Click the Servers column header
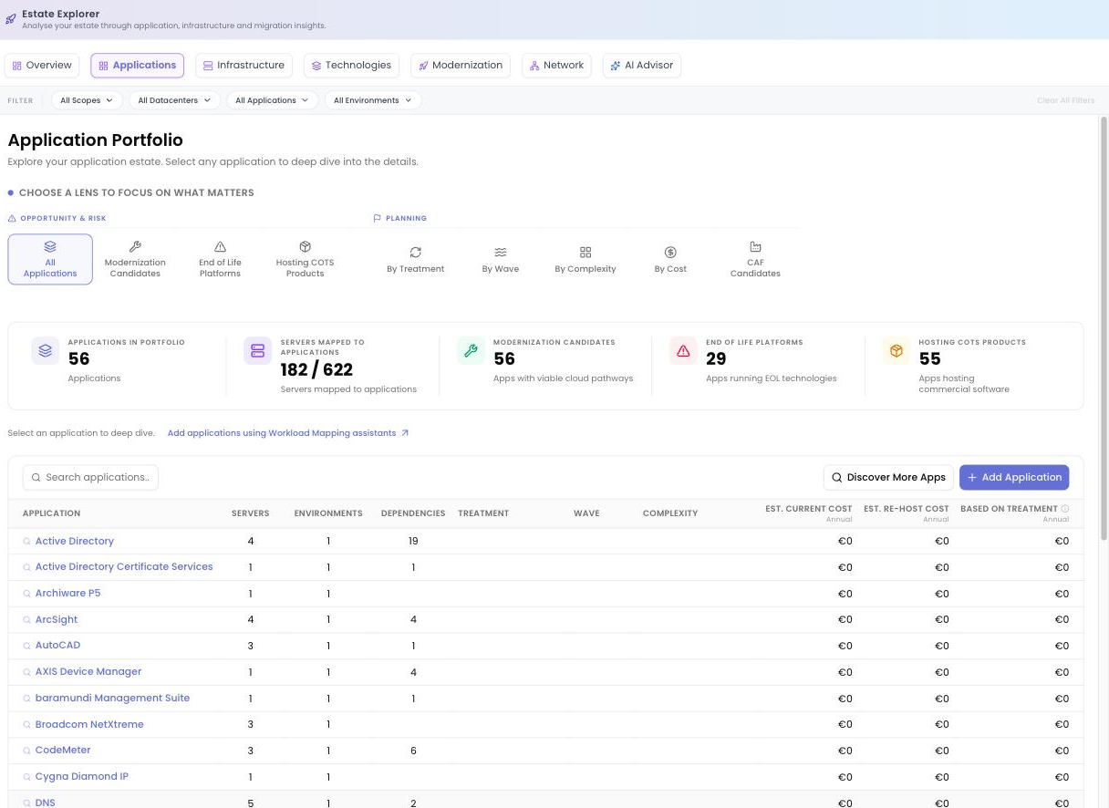The image size is (1109, 808). coord(250,513)
